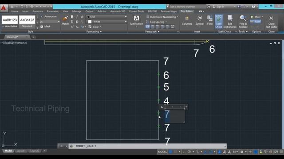The height and width of the screenshot is (159, 284).
Task: Open the Justification menu
Action: (x=136, y=21)
